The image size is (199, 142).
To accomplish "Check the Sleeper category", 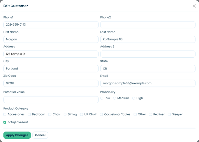I will (x=169, y=114).
